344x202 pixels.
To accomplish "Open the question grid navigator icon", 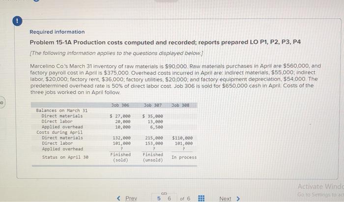I will (x=201, y=198).
